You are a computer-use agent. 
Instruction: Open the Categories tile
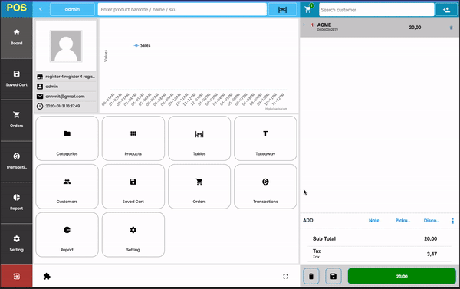click(x=67, y=138)
